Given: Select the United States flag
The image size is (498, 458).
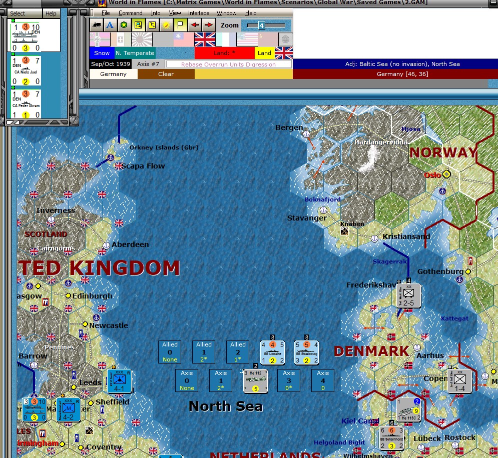Looking at the screenshot, I should pos(246,39).
